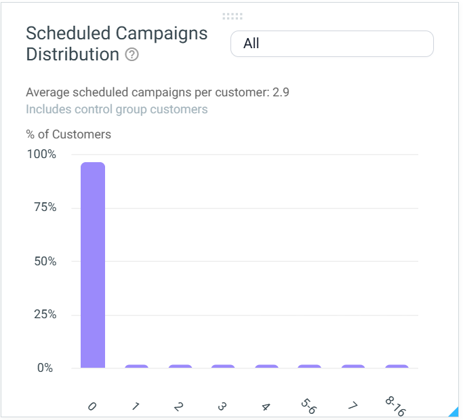463x420 pixels.
Task: Click the 5-6 x-axis label
Action: coord(309,406)
